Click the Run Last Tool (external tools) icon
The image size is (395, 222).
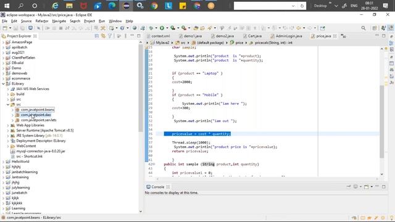pyautogui.click(x=184, y=28)
